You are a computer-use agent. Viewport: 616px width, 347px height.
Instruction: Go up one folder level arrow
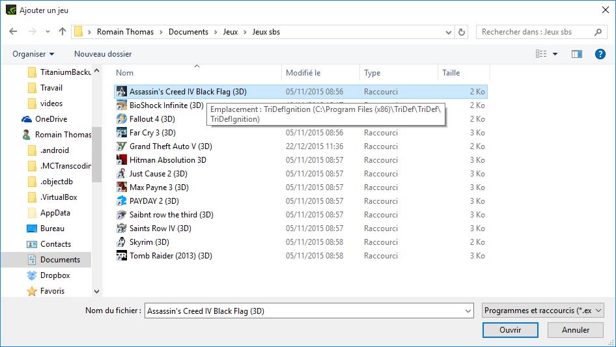click(x=63, y=31)
